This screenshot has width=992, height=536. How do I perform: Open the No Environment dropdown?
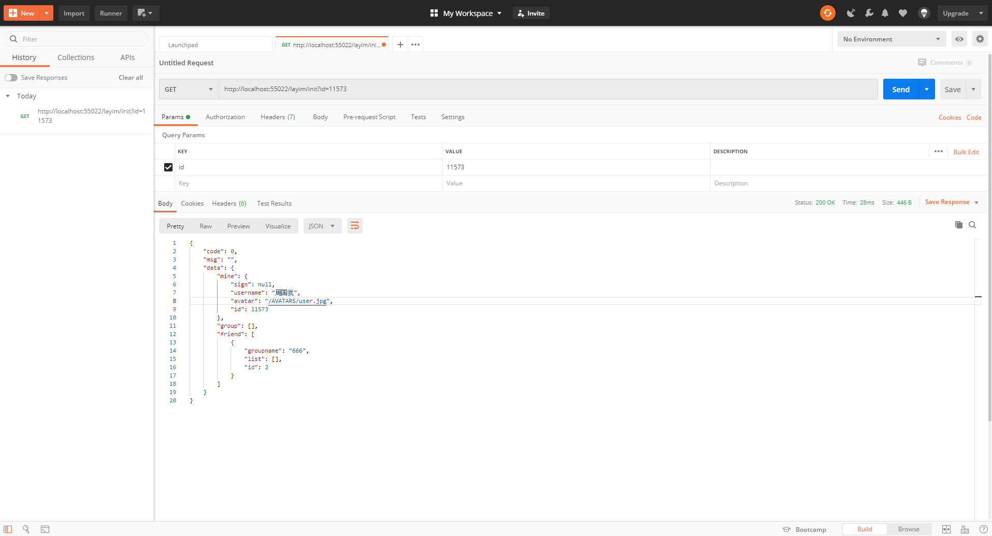[892, 39]
